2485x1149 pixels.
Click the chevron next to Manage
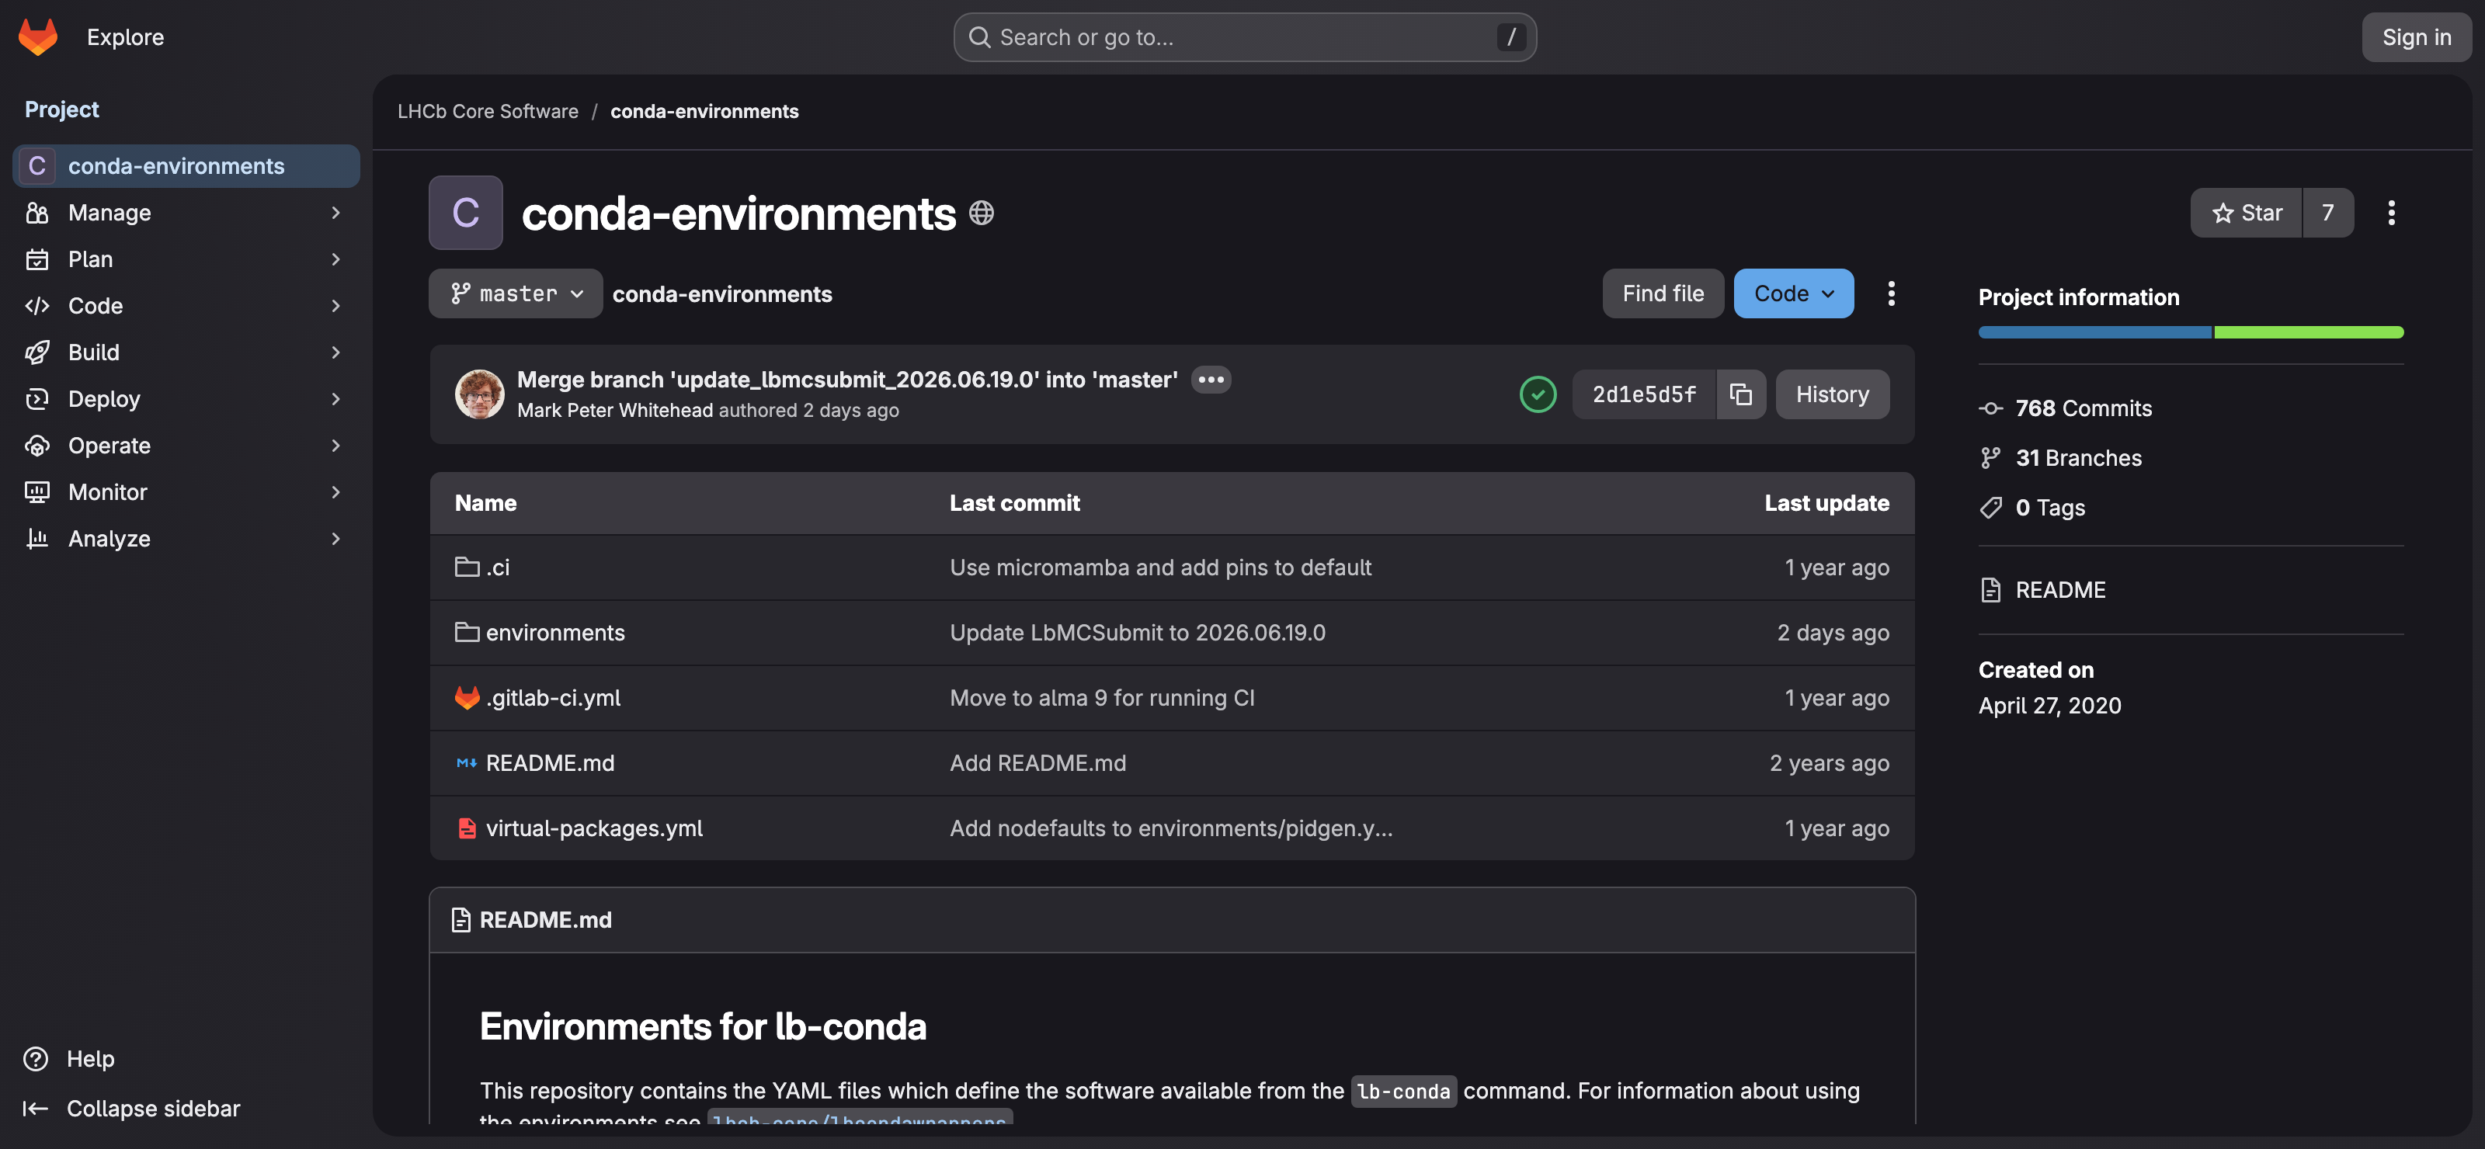point(335,212)
